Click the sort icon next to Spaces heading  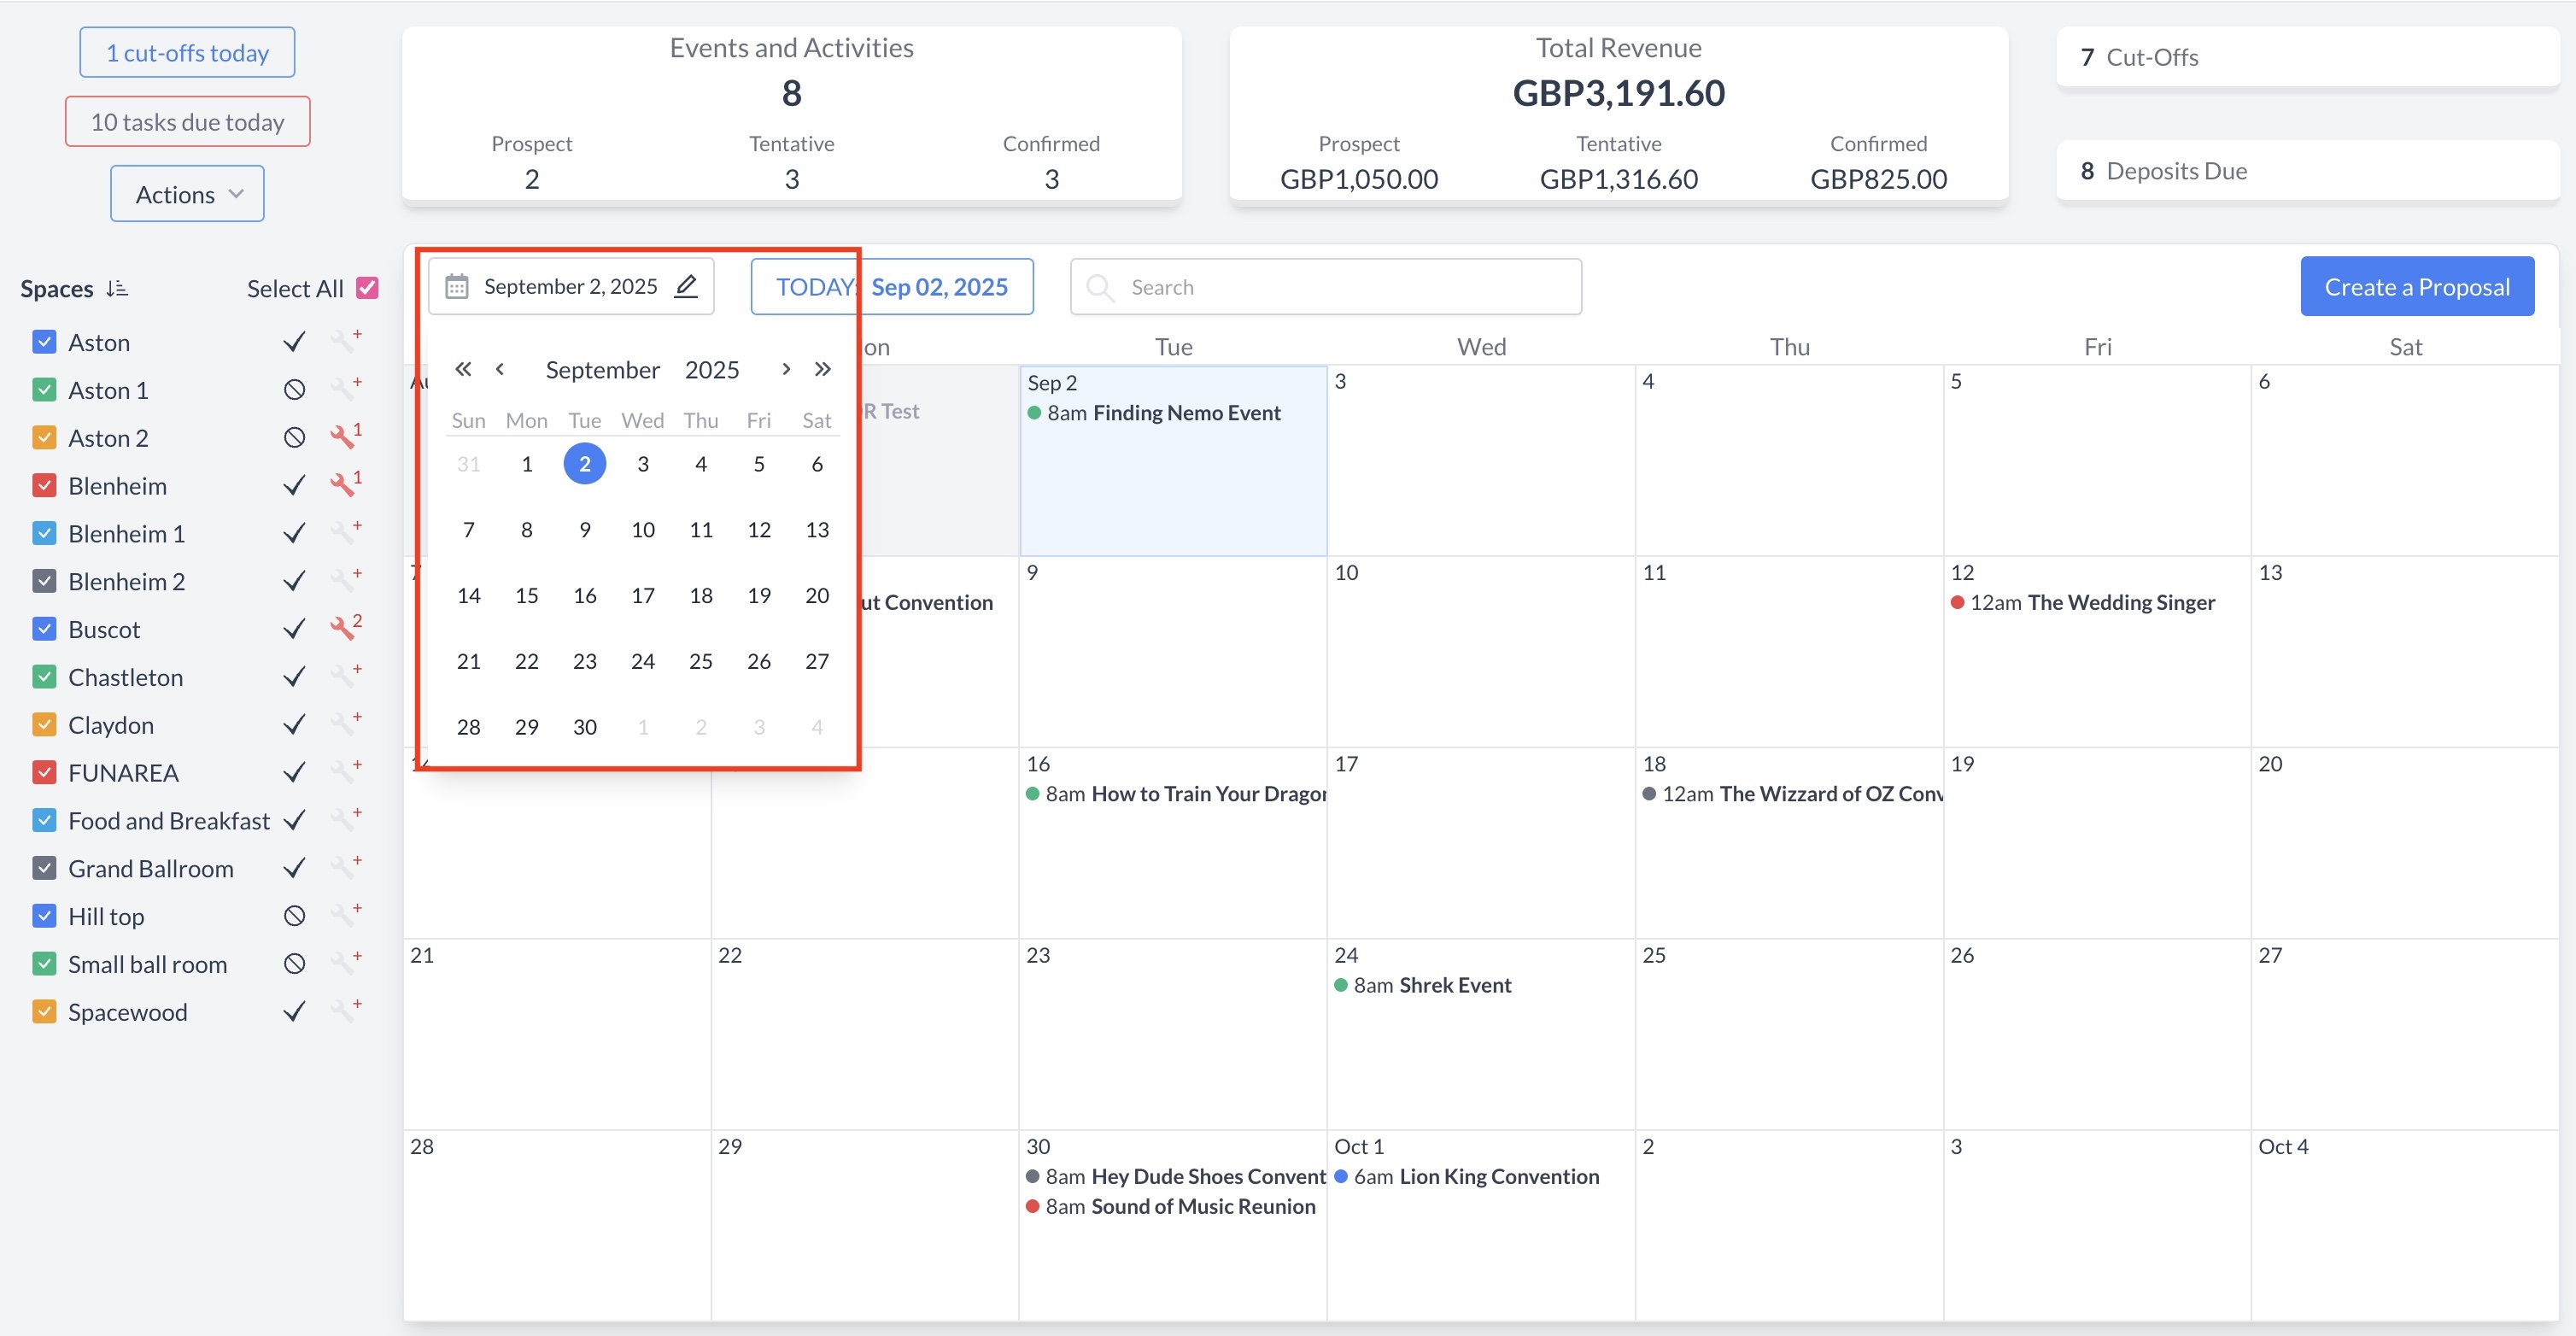(x=117, y=288)
